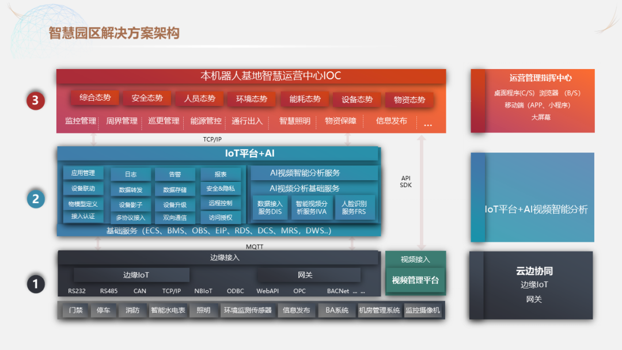Click the AI视频智能分析服务 bar
622x350 pixels.
click(x=313, y=173)
